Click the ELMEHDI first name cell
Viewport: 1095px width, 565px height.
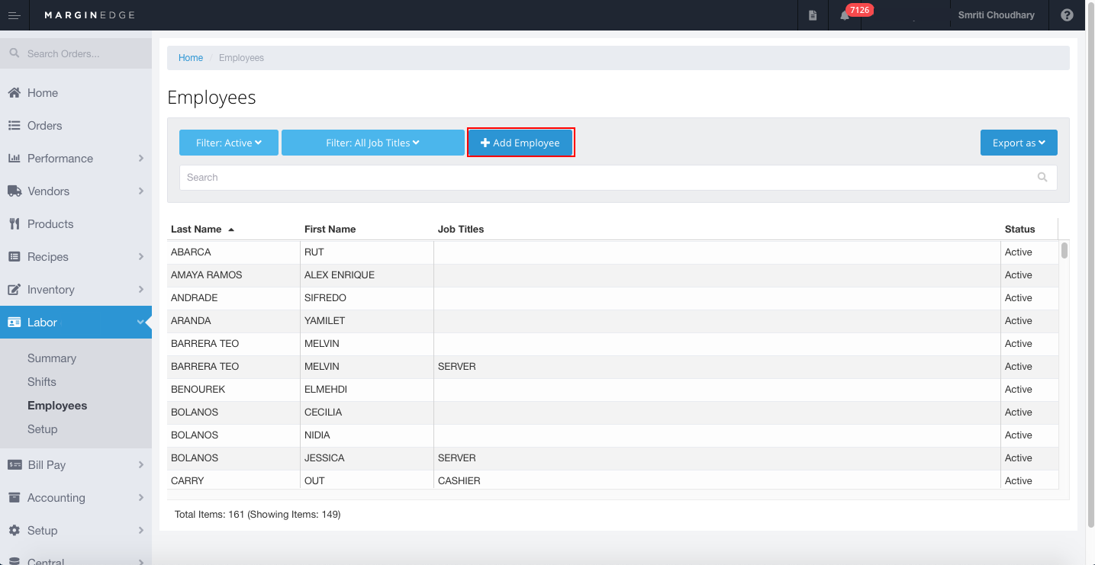[x=367, y=389]
